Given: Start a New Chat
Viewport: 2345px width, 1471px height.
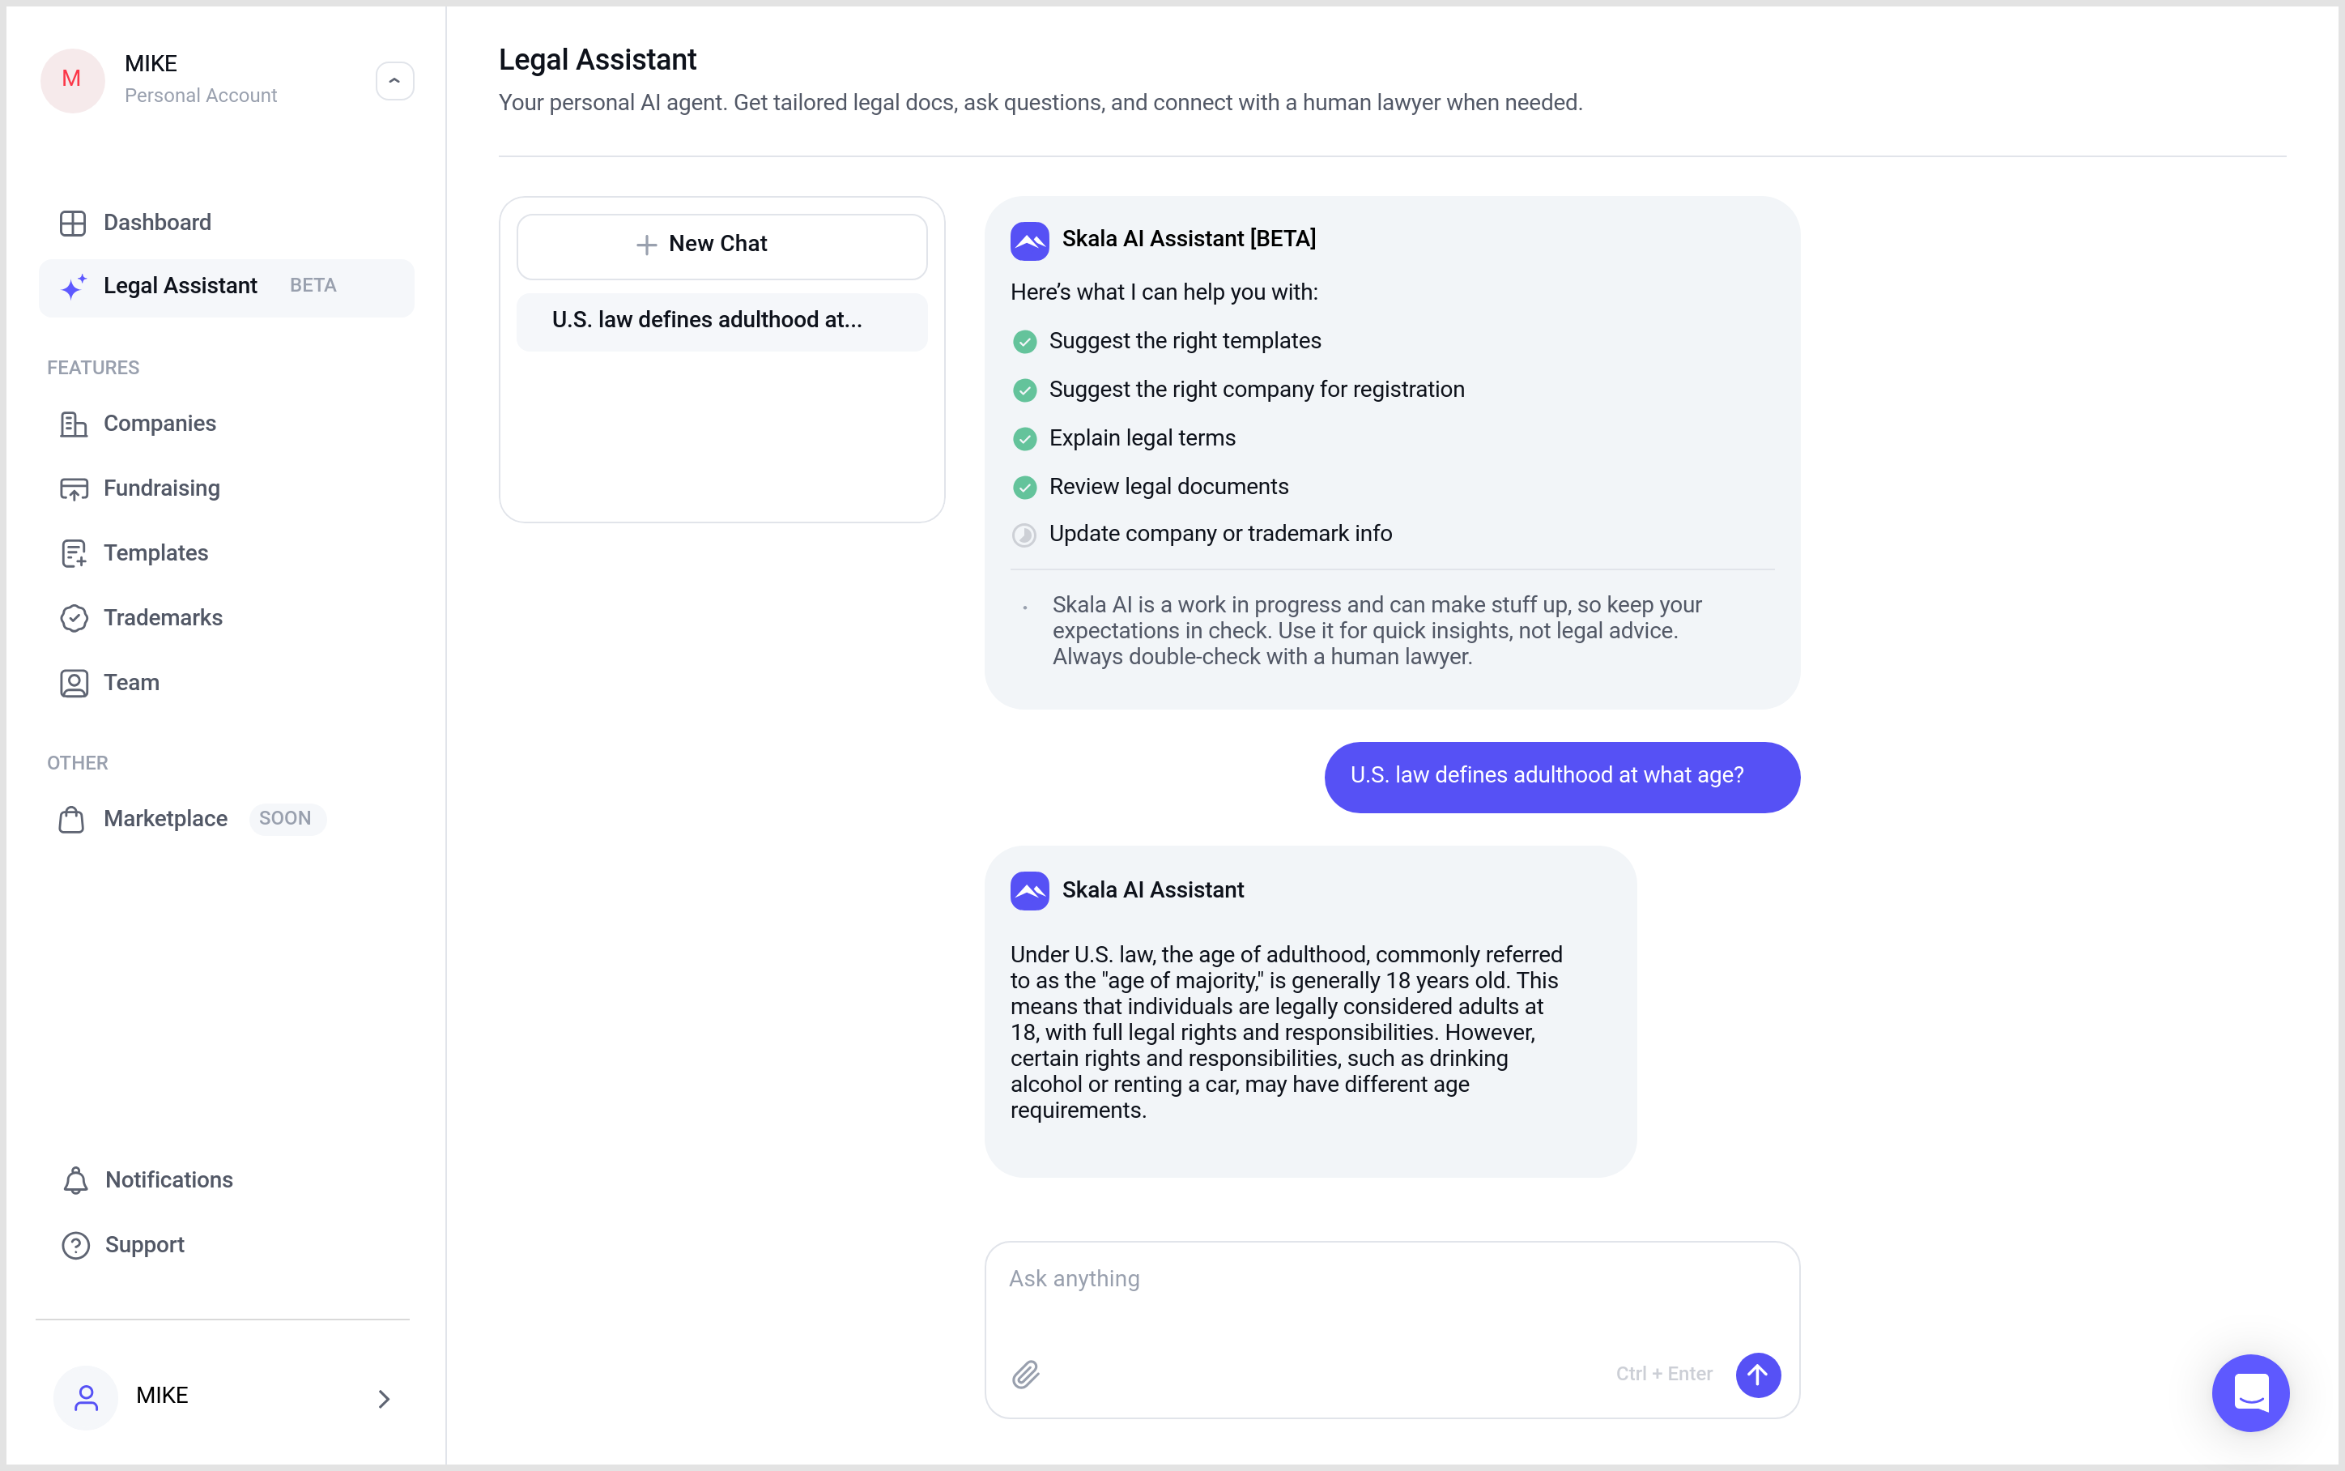Looking at the screenshot, I should click(x=721, y=244).
